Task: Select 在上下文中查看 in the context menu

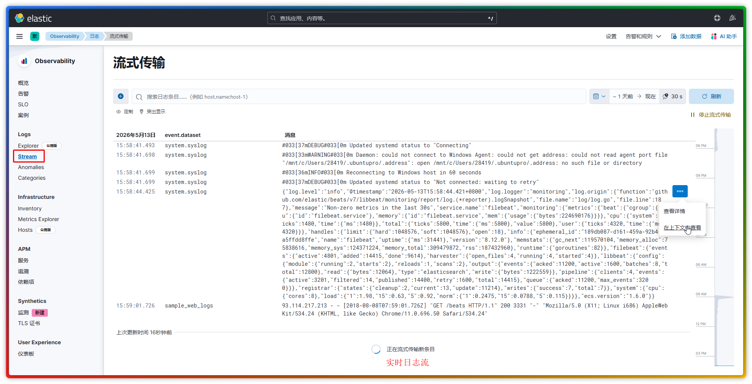Action: tap(682, 228)
